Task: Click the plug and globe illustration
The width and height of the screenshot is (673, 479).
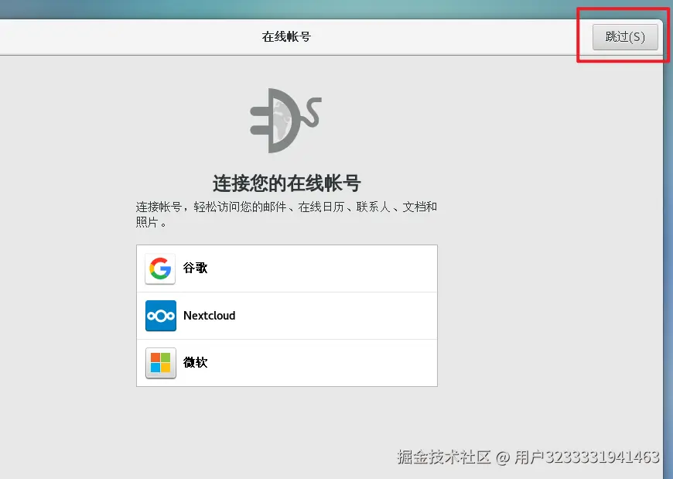Action: click(x=286, y=121)
